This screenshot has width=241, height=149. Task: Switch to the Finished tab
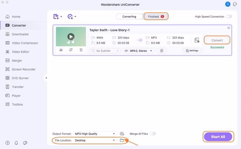pyautogui.click(x=156, y=16)
